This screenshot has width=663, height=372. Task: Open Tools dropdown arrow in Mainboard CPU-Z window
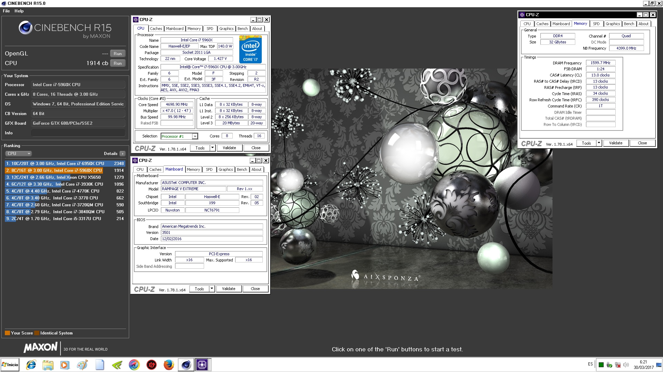[212, 289]
